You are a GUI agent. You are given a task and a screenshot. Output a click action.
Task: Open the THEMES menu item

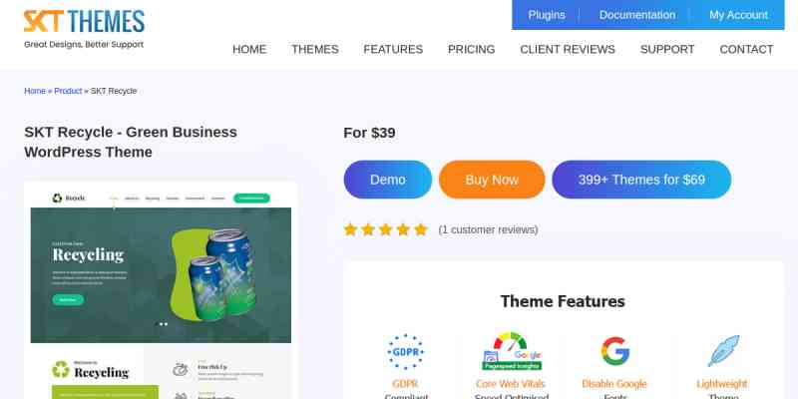click(x=315, y=49)
